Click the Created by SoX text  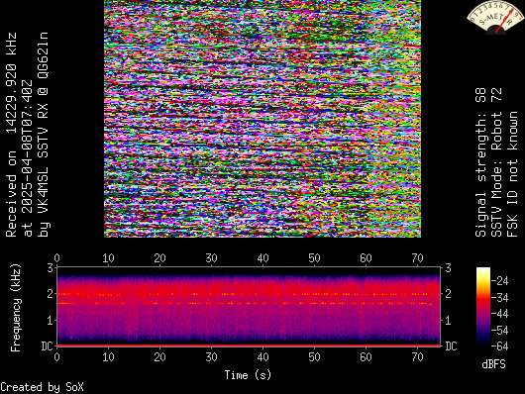point(42,387)
